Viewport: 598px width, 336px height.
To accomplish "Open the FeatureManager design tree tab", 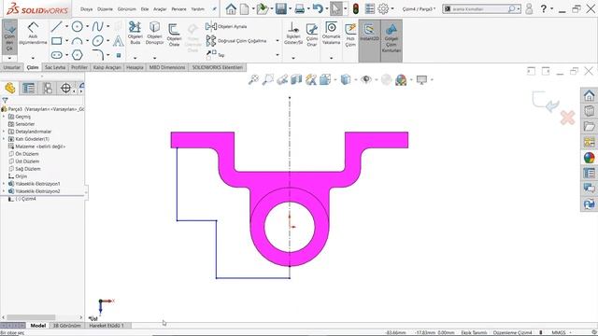I will [x=10, y=88].
